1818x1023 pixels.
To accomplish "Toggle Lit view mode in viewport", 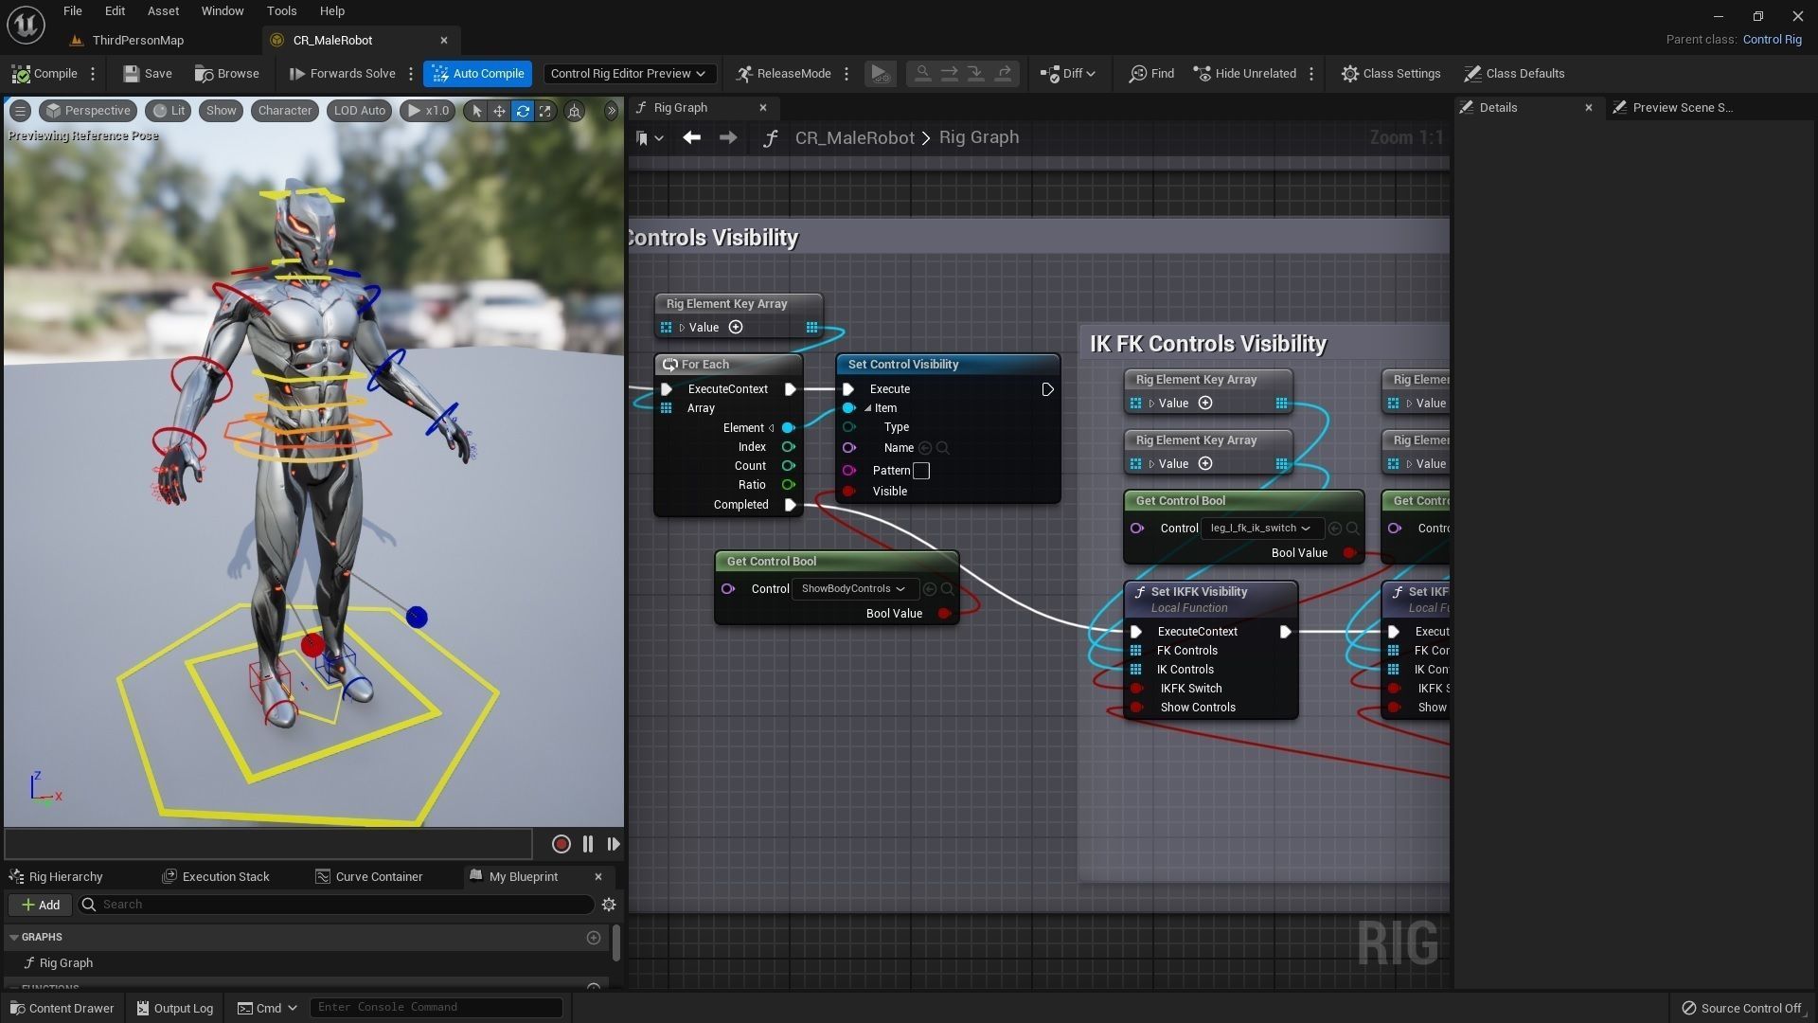I will tap(169, 111).
